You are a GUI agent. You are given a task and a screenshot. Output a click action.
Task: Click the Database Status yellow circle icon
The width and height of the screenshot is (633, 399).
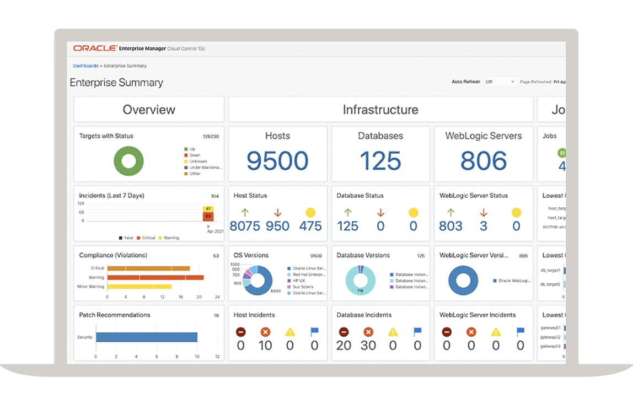click(414, 213)
